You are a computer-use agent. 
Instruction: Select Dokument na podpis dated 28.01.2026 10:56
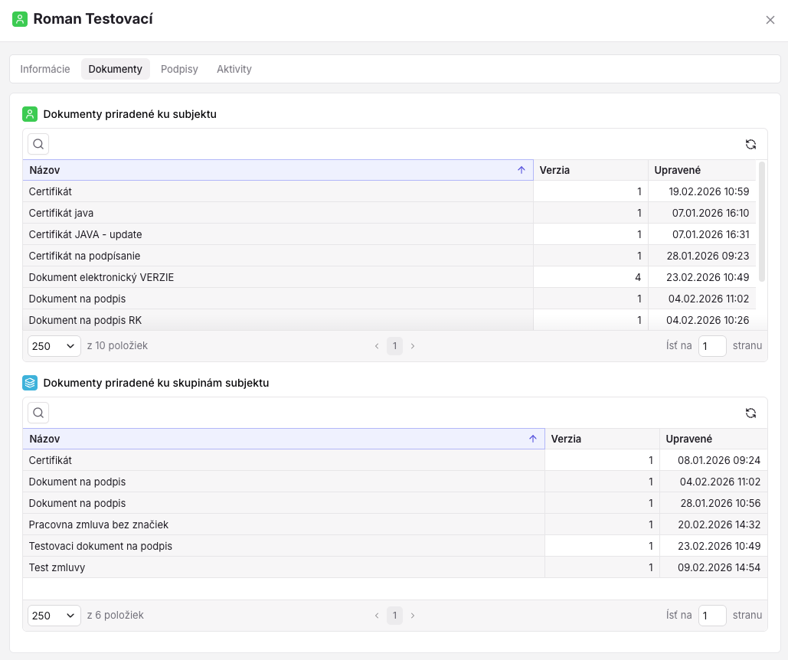(395, 503)
